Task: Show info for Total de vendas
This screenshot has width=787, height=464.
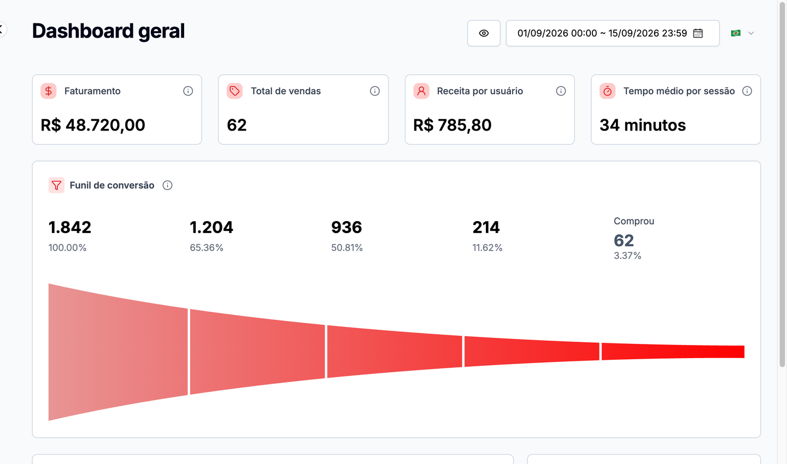Action: [375, 91]
